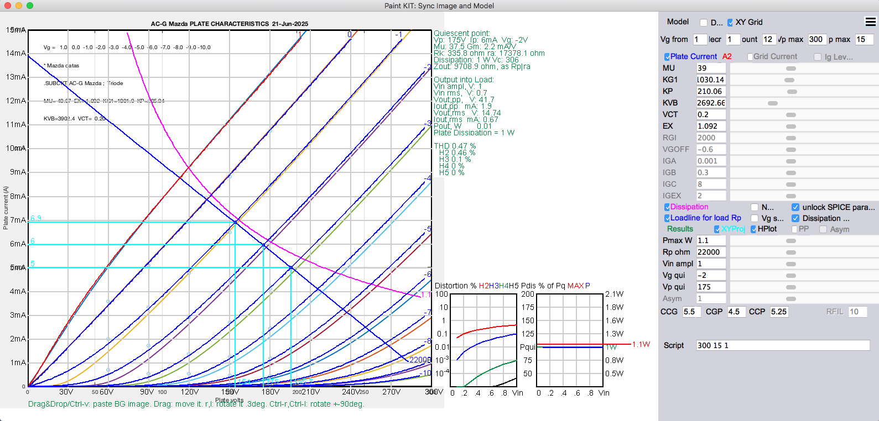
Task: Click the 'Plate Dissipation = 1 W' text
Action: 474,133
